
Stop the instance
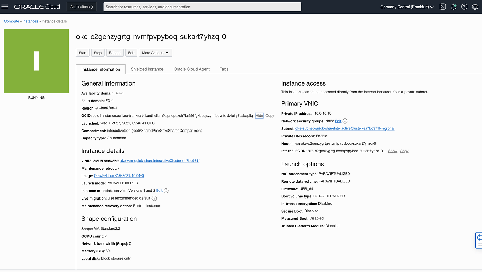click(x=98, y=53)
